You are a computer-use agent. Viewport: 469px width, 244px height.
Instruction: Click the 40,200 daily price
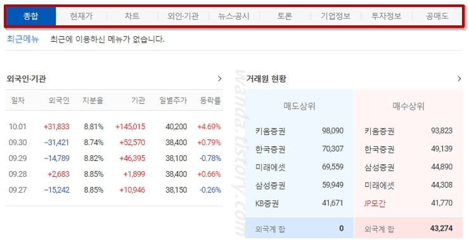click(176, 127)
